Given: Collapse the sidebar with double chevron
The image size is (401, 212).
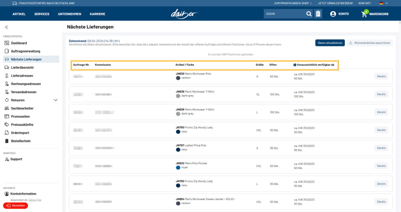Looking at the screenshot, I should coord(7,27).
